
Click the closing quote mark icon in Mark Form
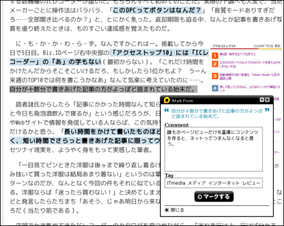[267, 110]
